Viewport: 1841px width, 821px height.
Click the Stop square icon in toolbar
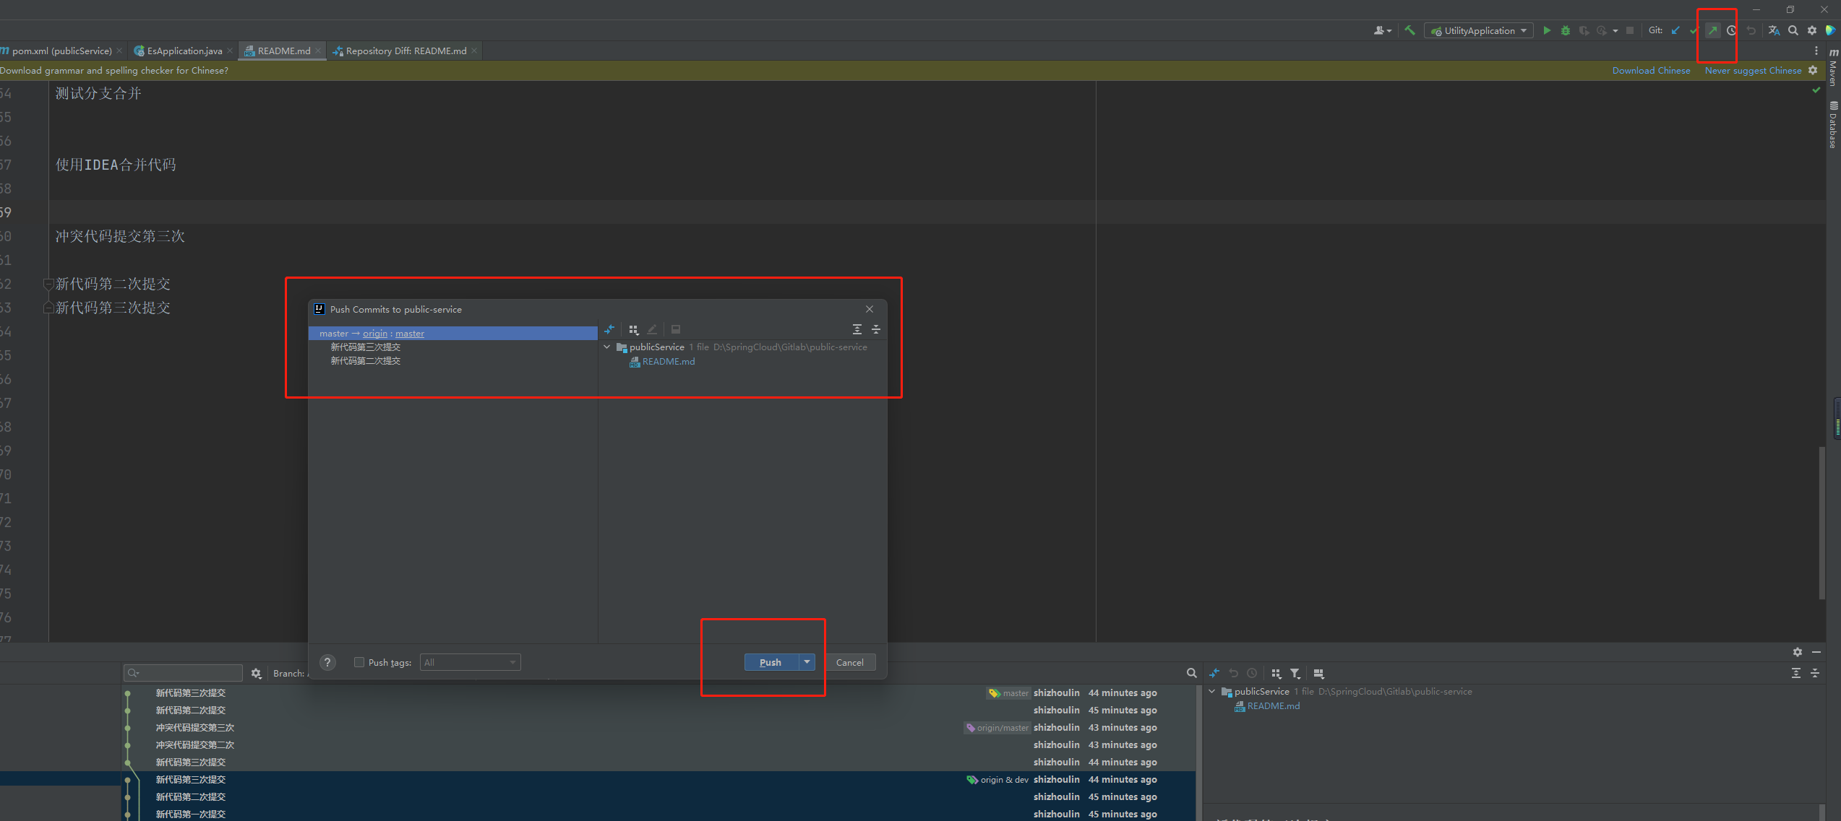(x=1629, y=30)
